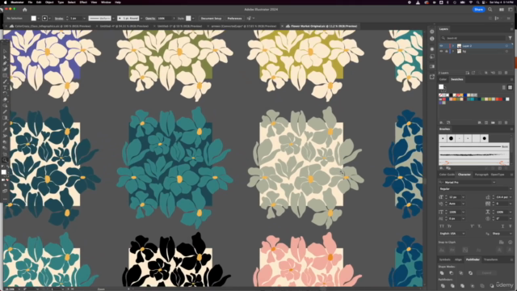
Task: Click the All Caps TT icon in Character panel
Action: [442, 226]
